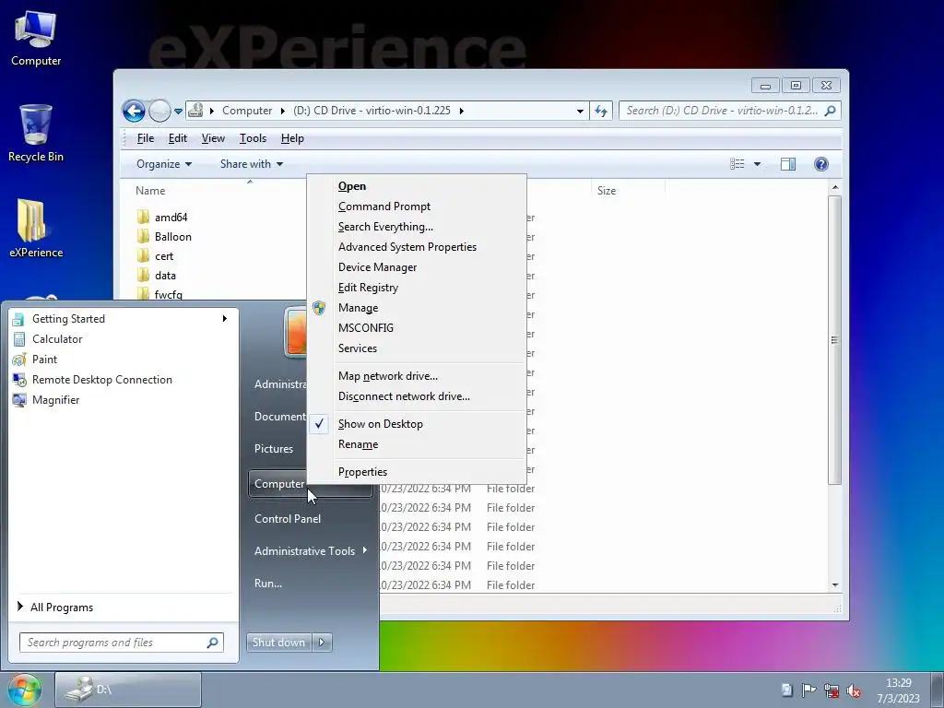This screenshot has width=944, height=708.
Task: Open the shut down options arrow
Action: tap(322, 643)
